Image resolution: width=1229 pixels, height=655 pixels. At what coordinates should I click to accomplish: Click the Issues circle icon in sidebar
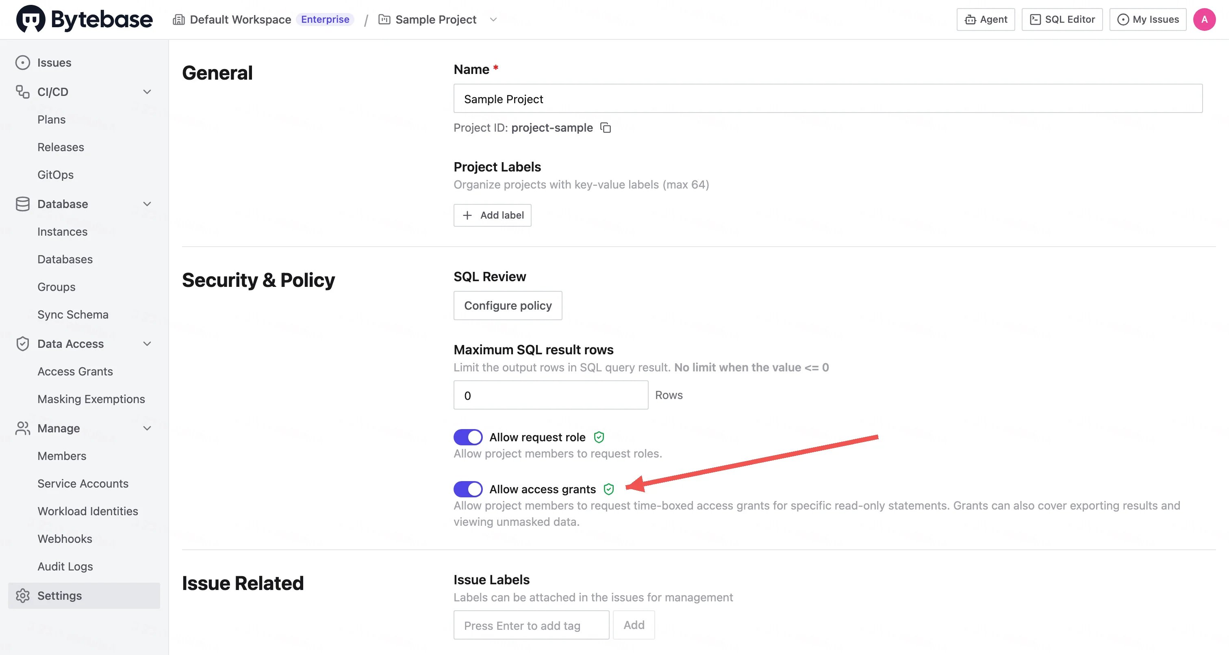[x=22, y=63]
